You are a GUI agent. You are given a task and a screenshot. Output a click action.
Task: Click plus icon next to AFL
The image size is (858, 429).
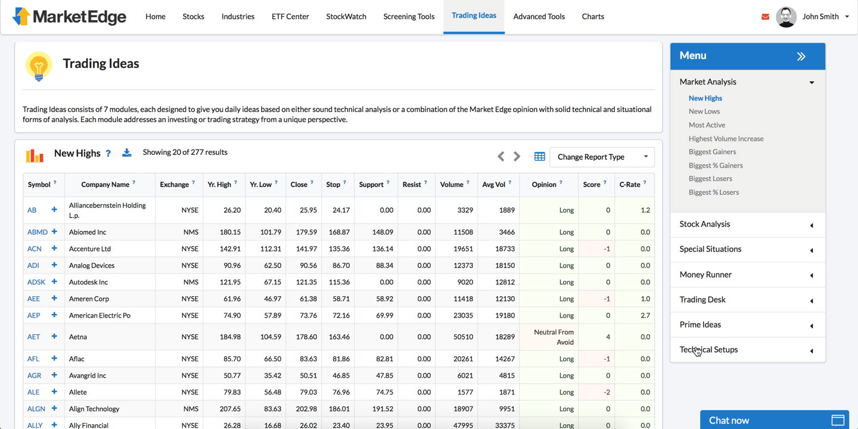pos(54,358)
